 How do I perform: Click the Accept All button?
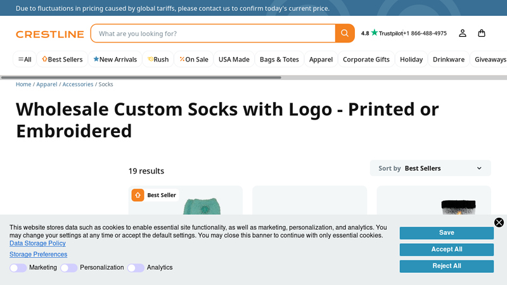click(x=447, y=250)
